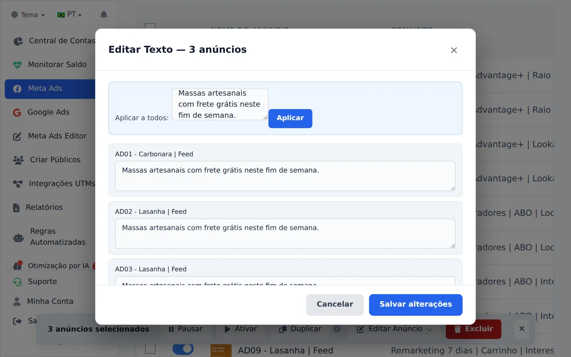Open the PT language dropdown

pyautogui.click(x=69, y=15)
